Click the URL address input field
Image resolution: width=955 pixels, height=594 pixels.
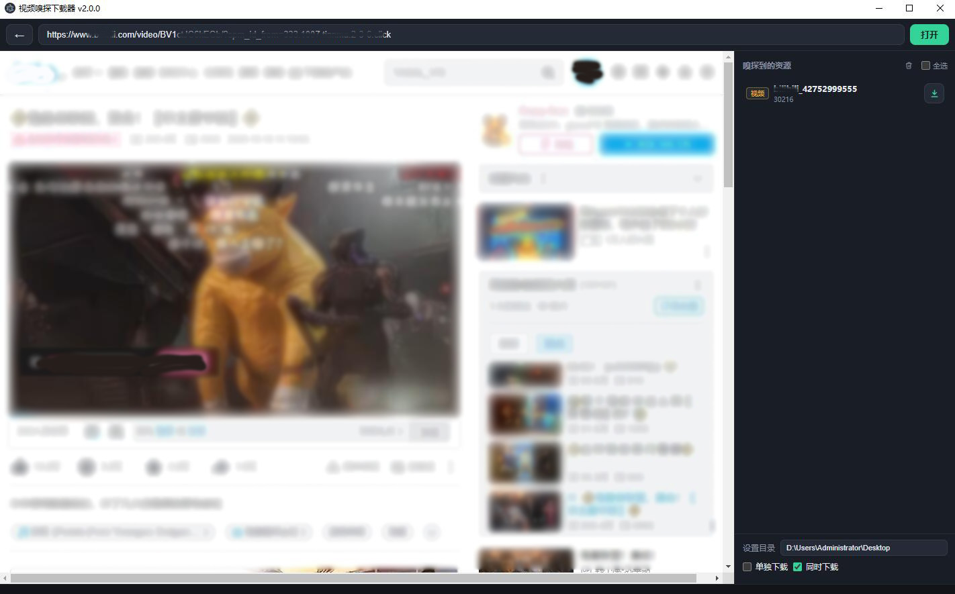[471, 35]
